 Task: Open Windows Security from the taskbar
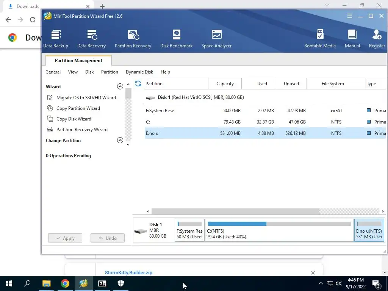click(x=121, y=283)
